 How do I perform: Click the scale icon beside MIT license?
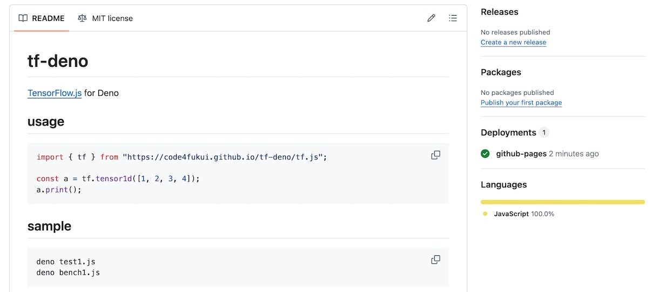(x=82, y=18)
